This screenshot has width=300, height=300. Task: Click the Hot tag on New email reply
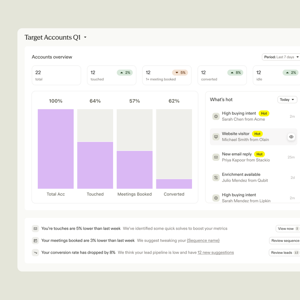(259, 154)
